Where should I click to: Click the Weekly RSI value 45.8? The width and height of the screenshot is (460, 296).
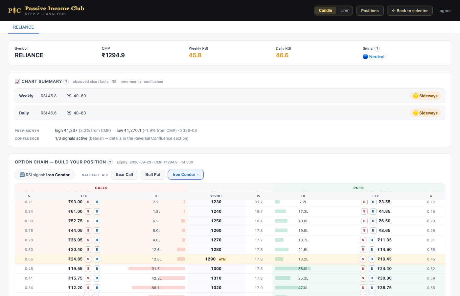pyautogui.click(x=195, y=55)
